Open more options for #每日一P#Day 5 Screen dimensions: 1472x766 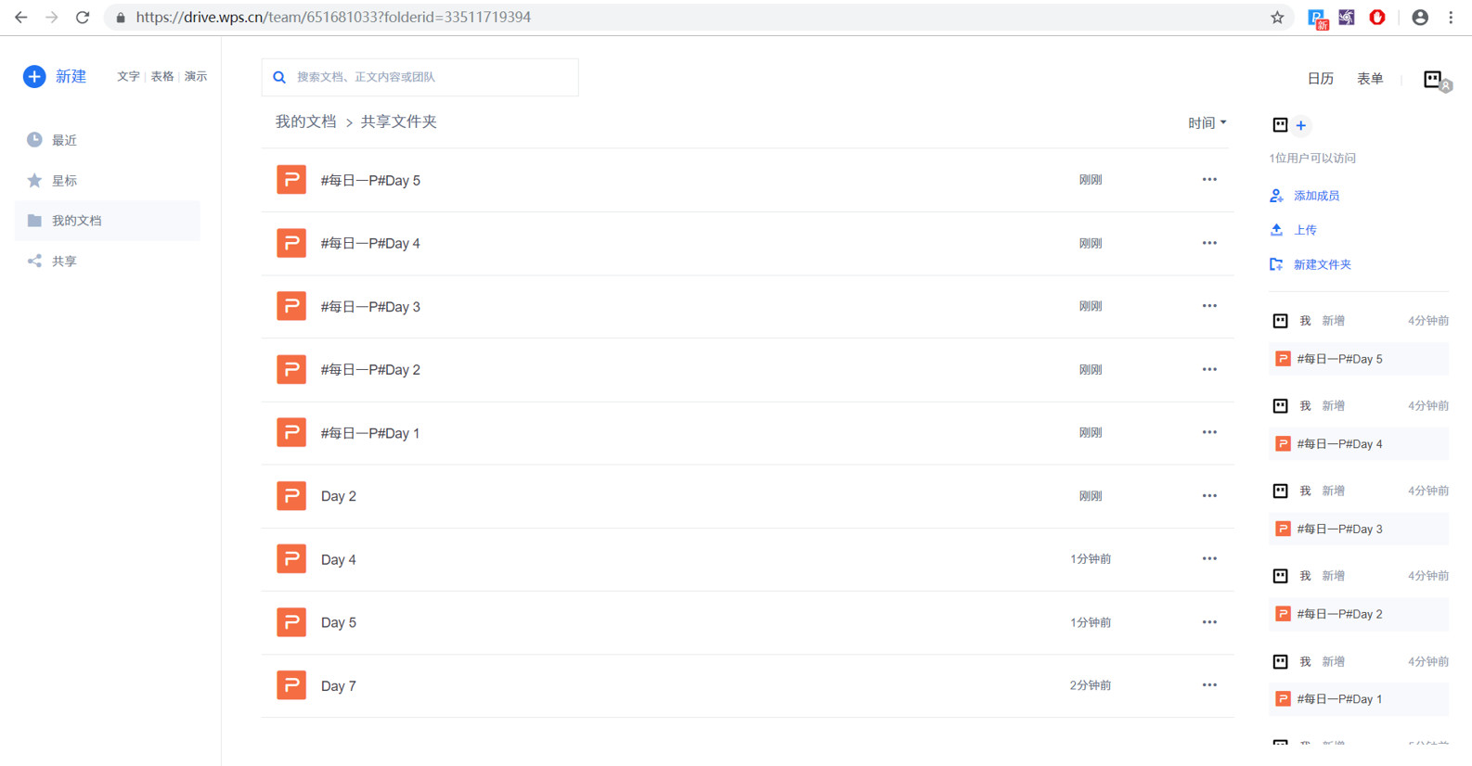(x=1209, y=180)
